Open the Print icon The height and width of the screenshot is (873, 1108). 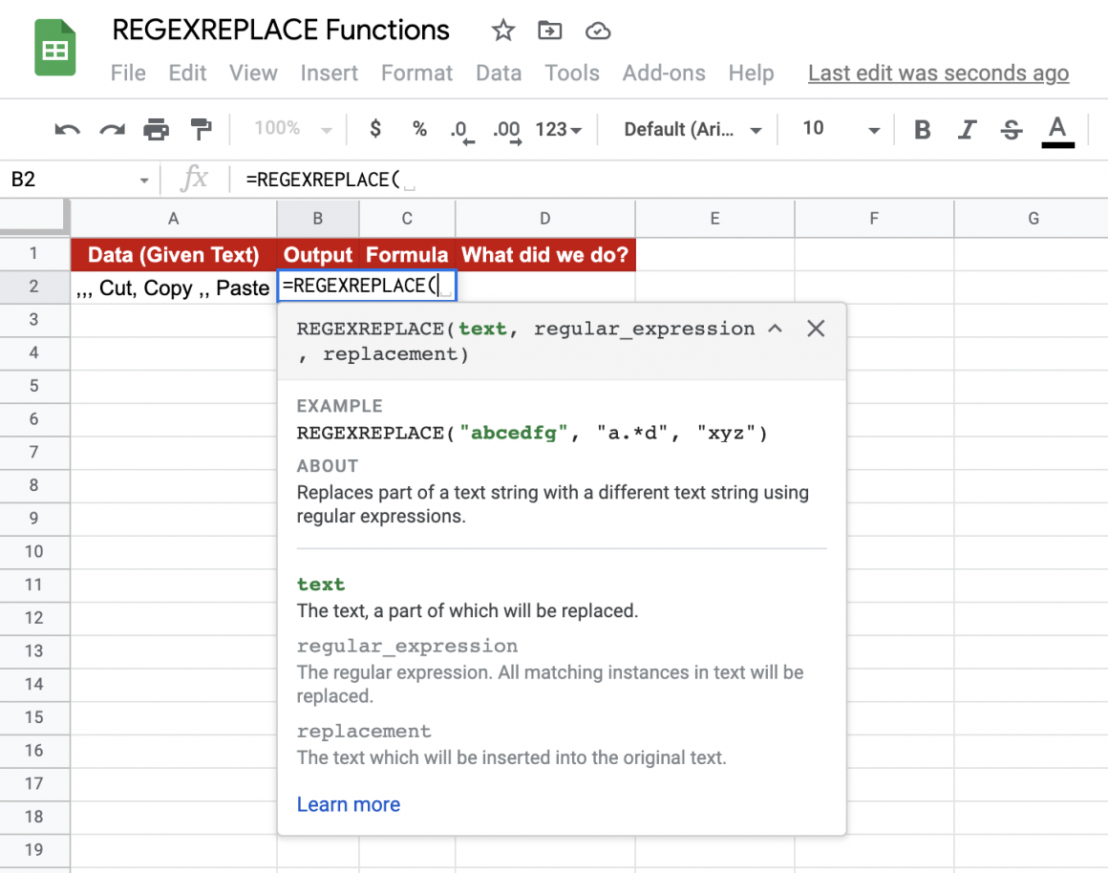click(156, 129)
